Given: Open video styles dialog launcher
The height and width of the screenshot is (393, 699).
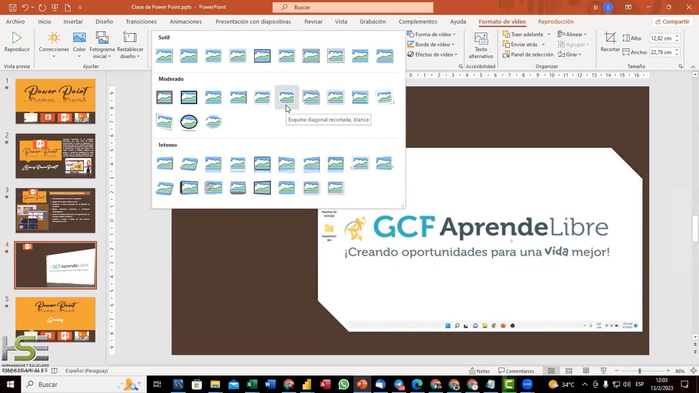Looking at the screenshot, I should (461, 66).
